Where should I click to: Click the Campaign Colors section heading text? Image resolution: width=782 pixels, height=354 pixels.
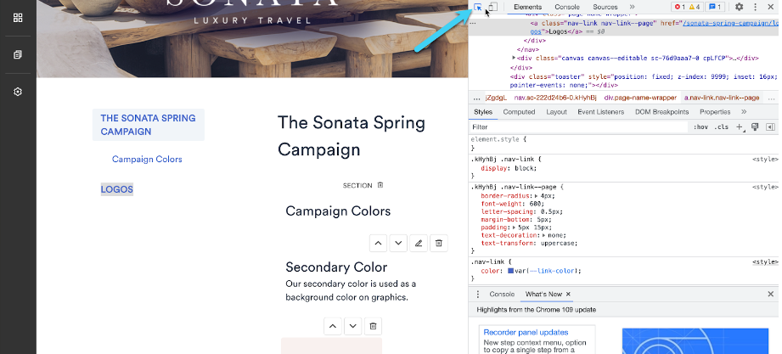(338, 211)
